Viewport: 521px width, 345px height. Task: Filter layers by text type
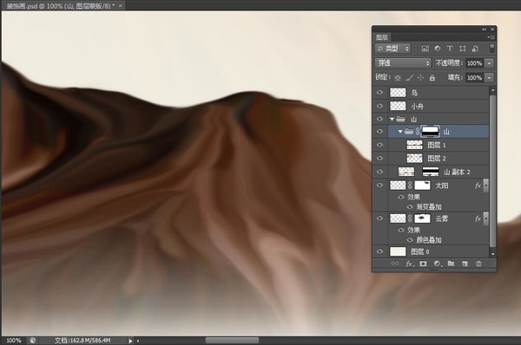tap(450, 49)
